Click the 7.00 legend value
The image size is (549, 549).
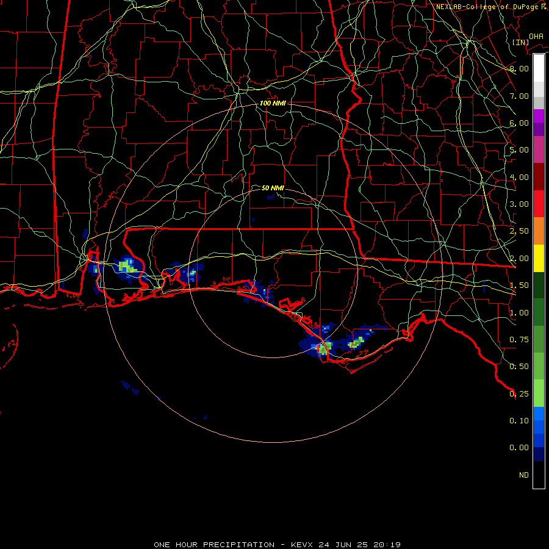(519, 96)
